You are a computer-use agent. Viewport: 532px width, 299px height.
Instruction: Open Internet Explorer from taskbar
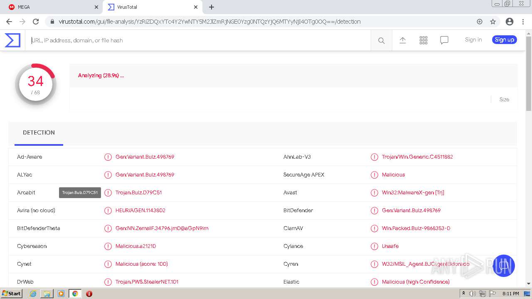tap(33, 294)
